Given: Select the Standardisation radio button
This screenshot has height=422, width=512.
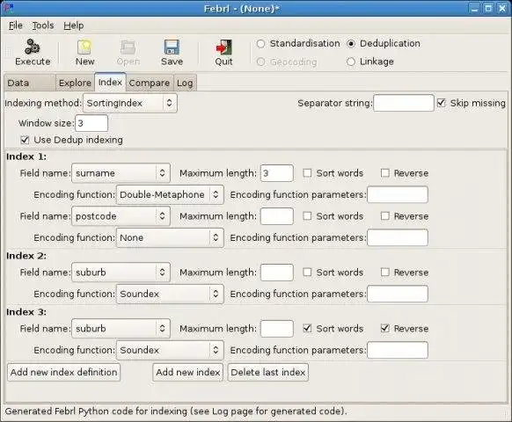Looking at the screenshot, I should 260,44.
